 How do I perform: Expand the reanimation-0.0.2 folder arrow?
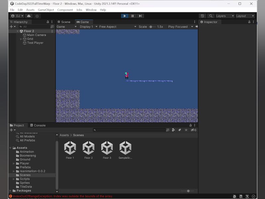(14, 171)
